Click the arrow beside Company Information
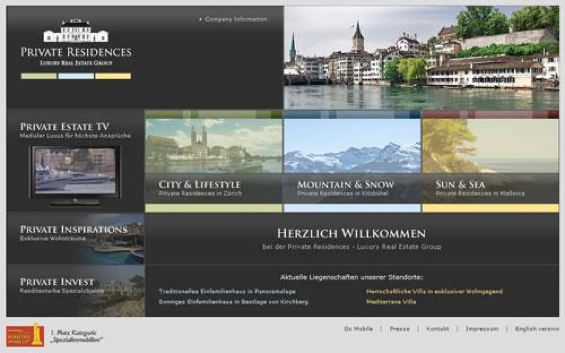This screenshot has width=565, height=353. tap(200, 19)
